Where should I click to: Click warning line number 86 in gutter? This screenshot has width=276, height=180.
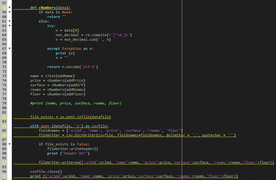[x=4, y=135]
